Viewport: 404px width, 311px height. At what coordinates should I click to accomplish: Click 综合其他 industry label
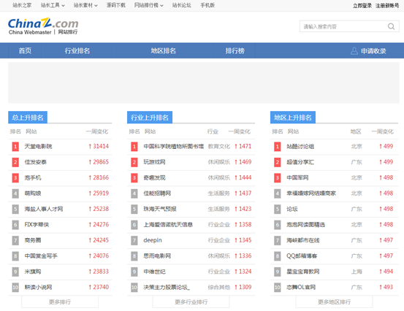click(x=218, y=288)
